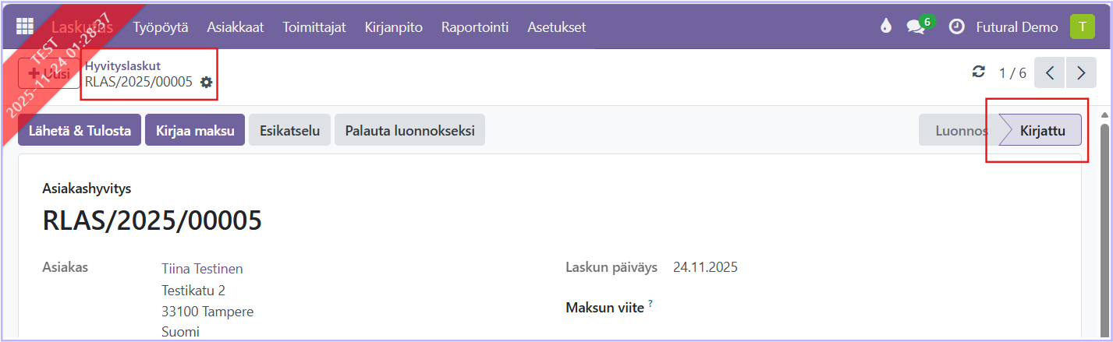Show help tooltip for Maksun viite

[650, 305]
